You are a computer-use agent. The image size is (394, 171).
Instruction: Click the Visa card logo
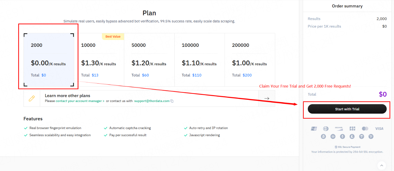[x=379, y=129]
